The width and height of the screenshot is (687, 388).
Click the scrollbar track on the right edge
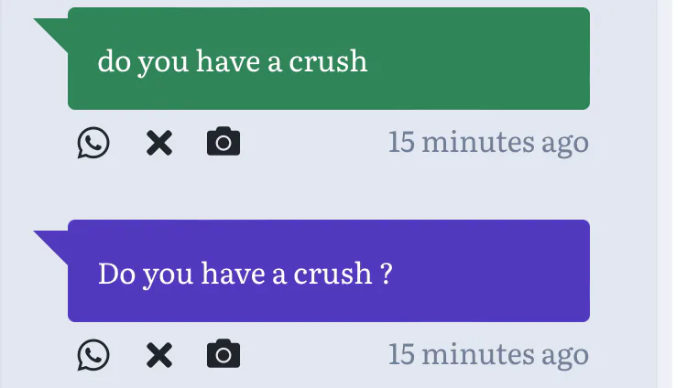point(665,192)
